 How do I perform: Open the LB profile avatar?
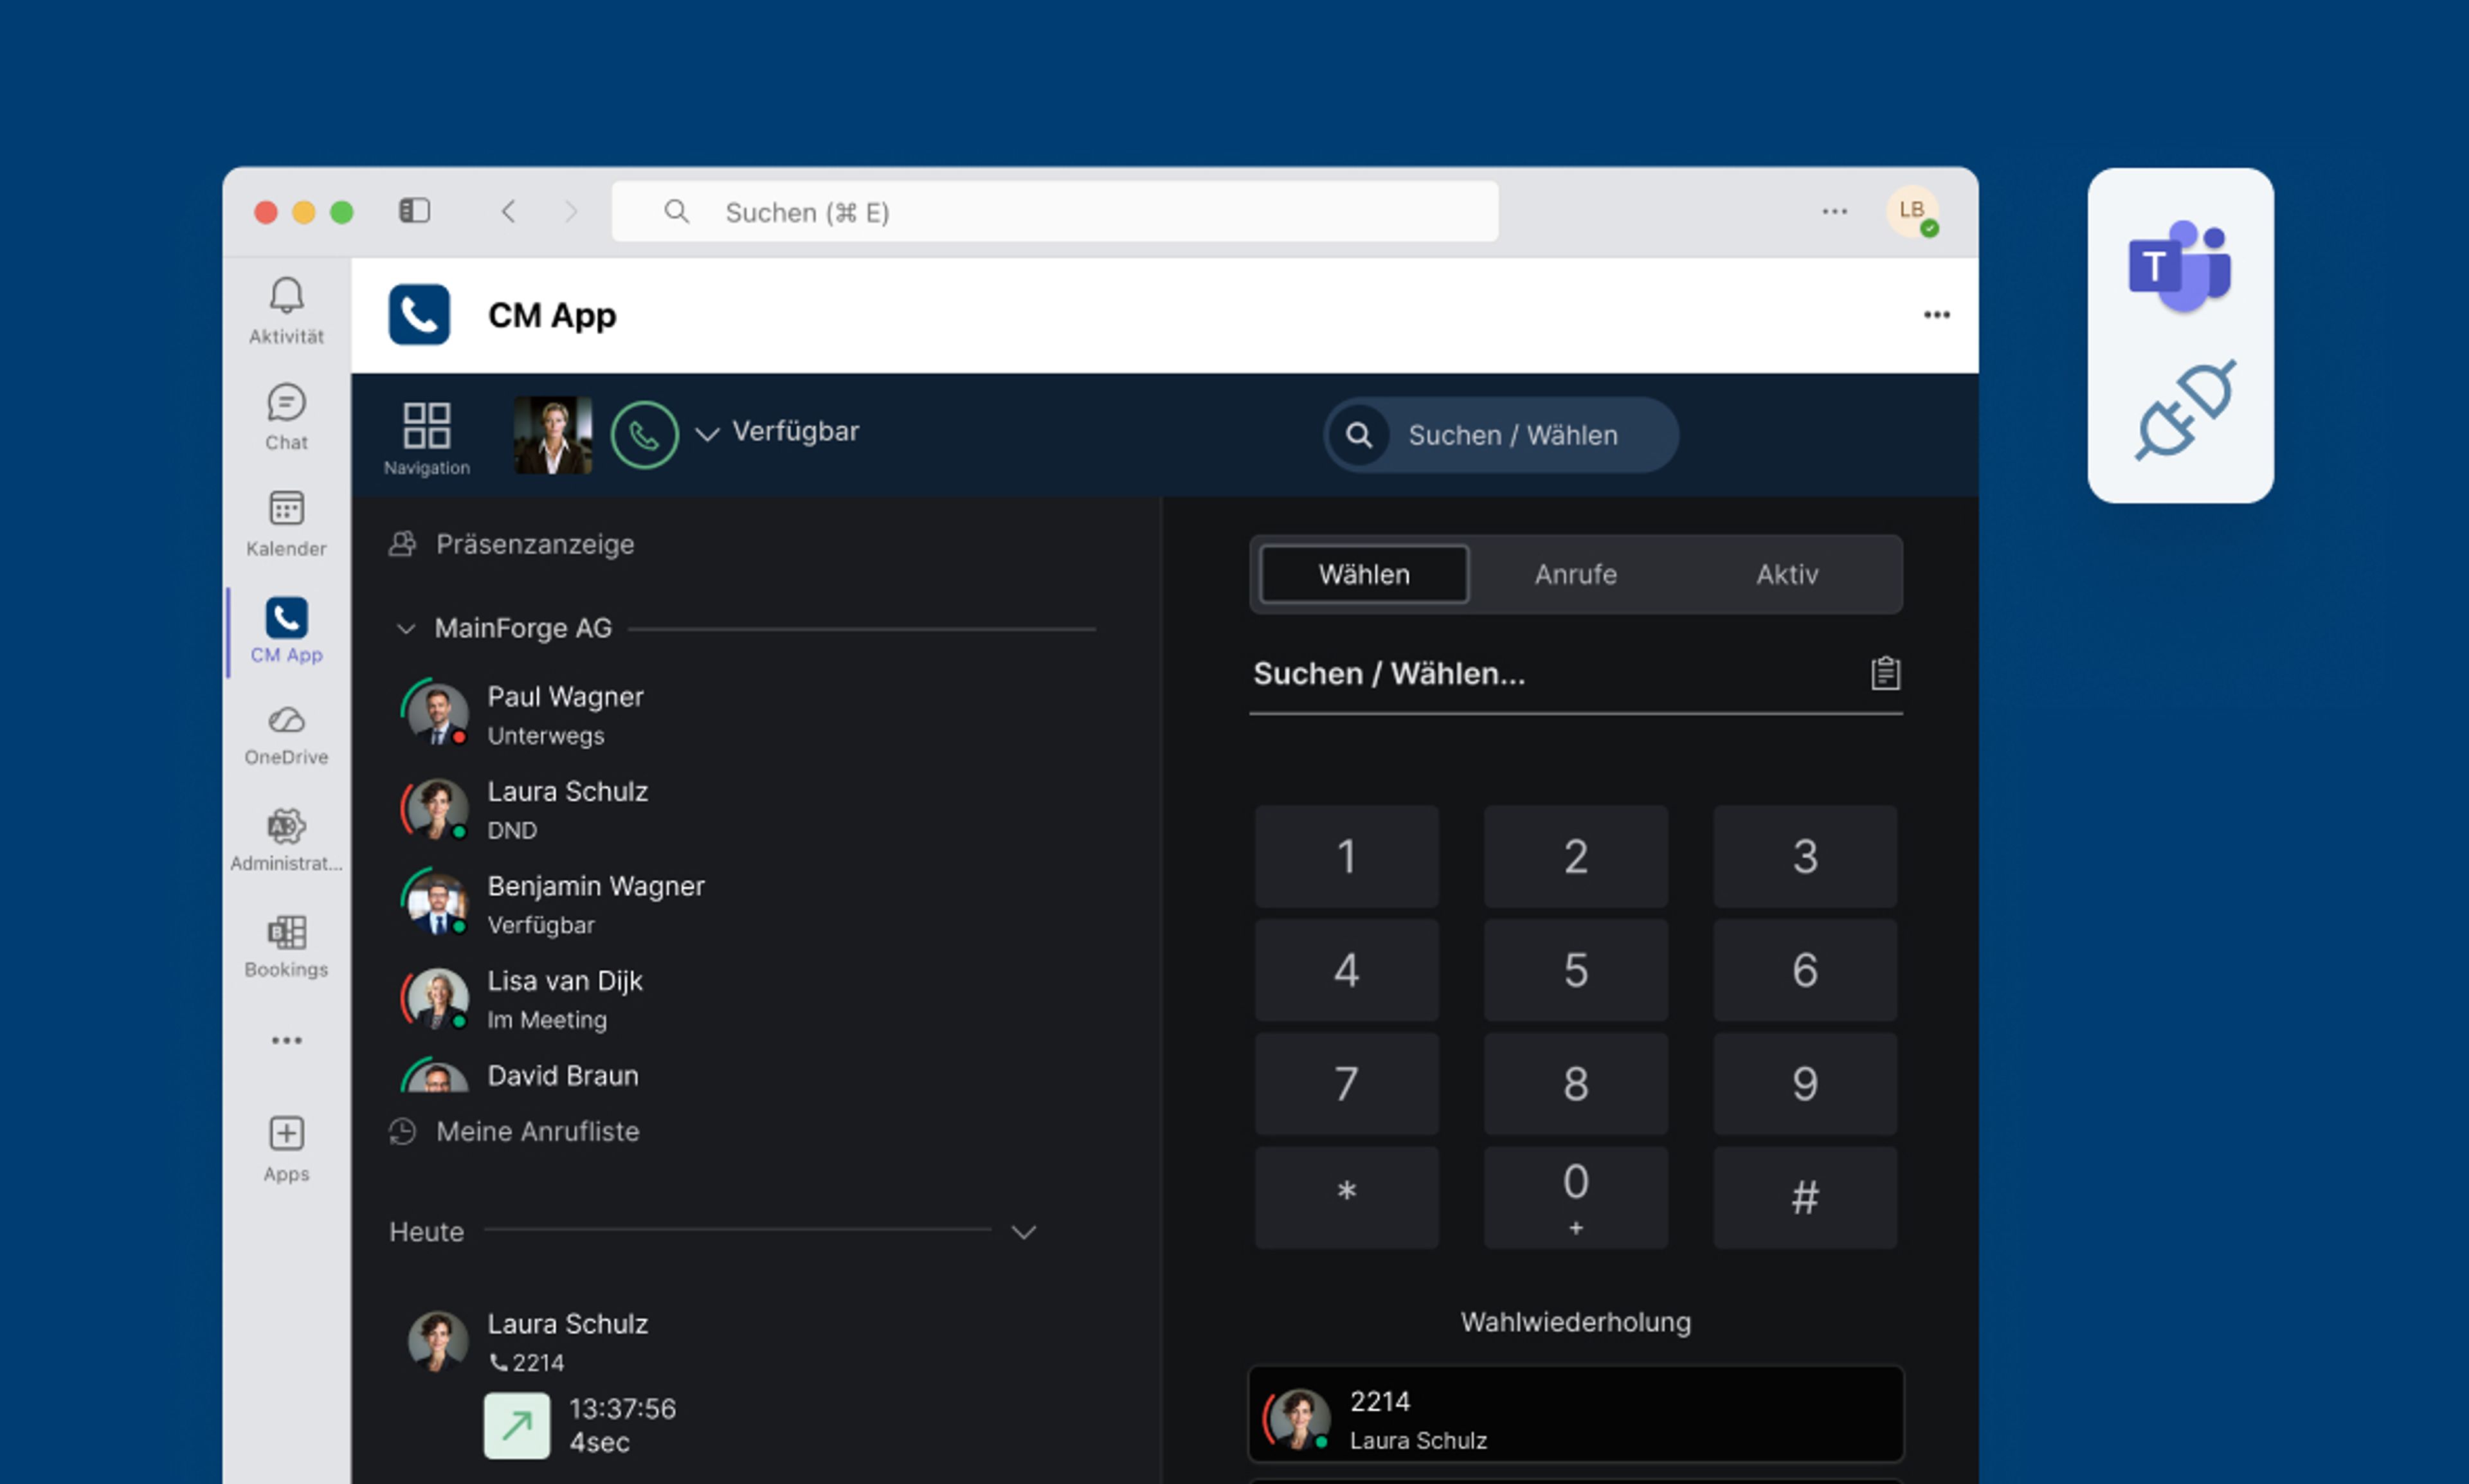pos(1912,211)
